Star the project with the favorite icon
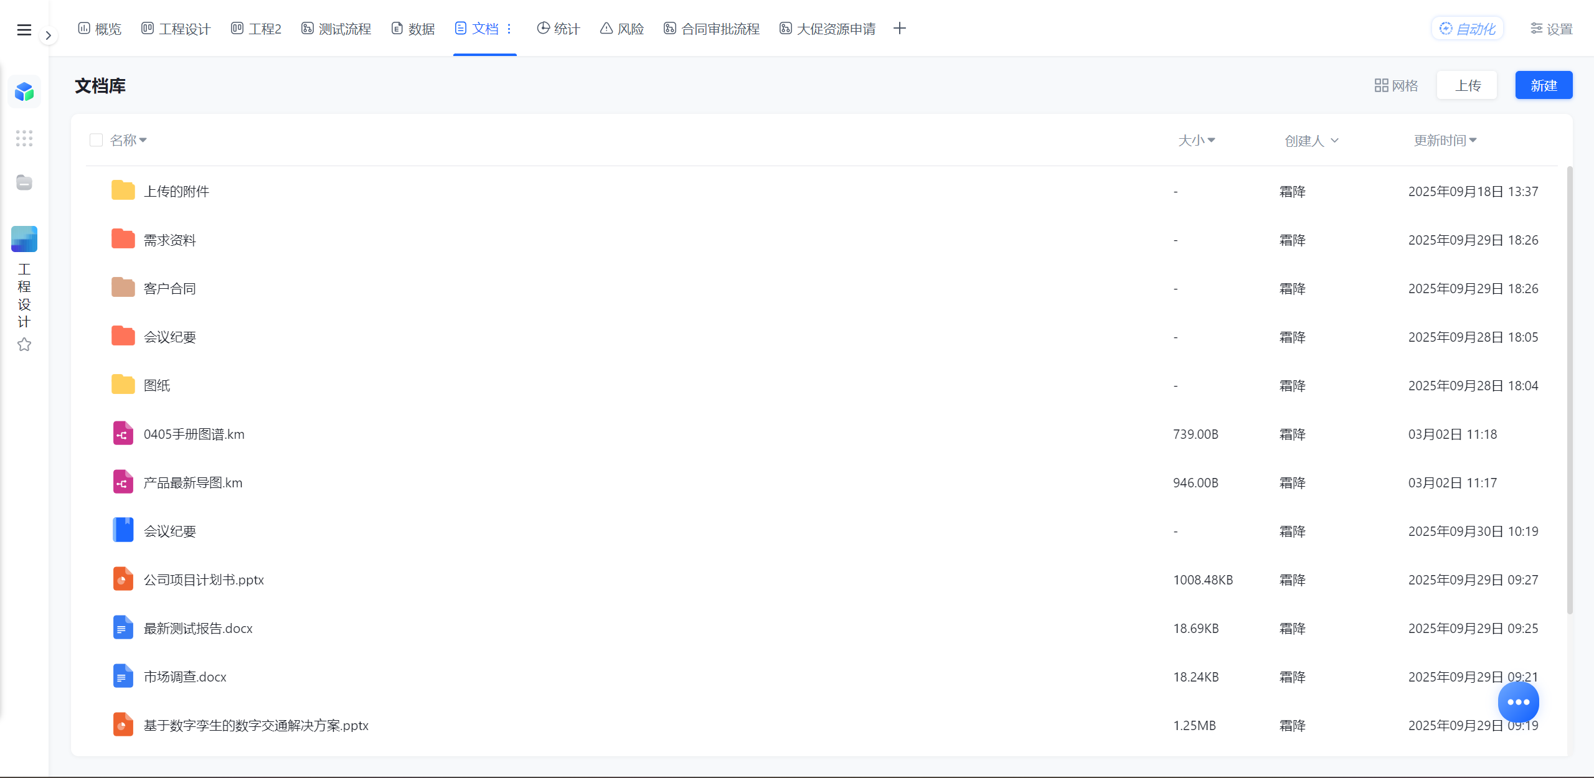1594x778 pixels. coord(24,345)
